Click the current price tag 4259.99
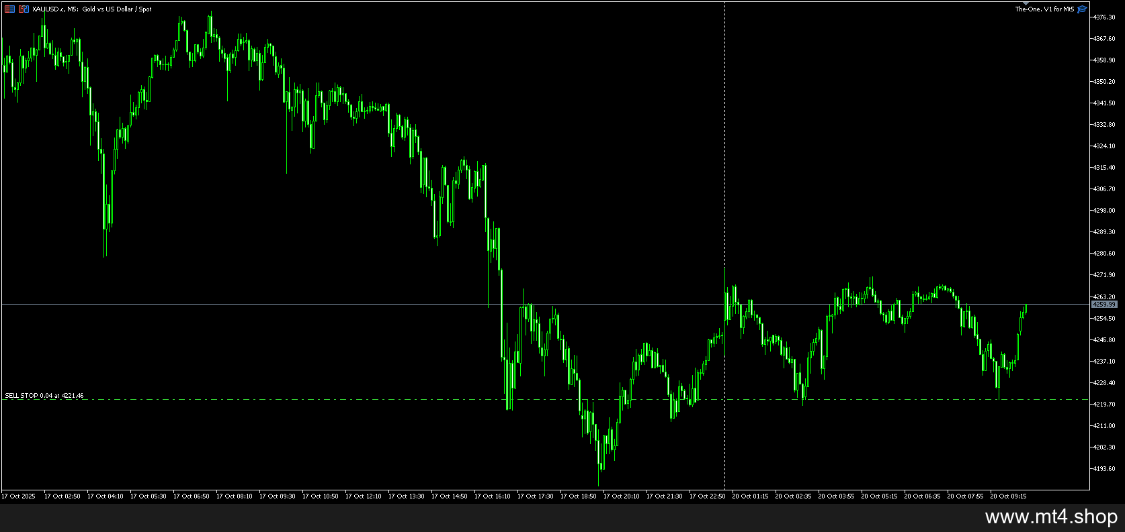Screen dimensions: 1125x532 [1104, 305]
